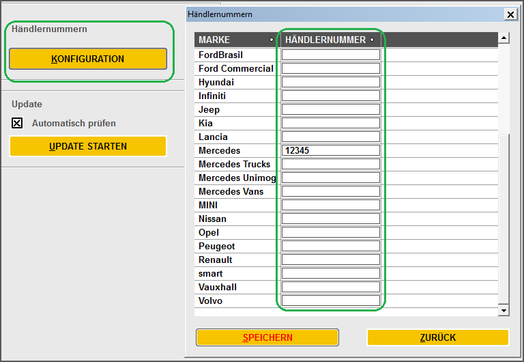This screenshot has height=362, width=524.
Task: Save dealer numbers with SPEICHERN
Action: (x=267, y=337)
